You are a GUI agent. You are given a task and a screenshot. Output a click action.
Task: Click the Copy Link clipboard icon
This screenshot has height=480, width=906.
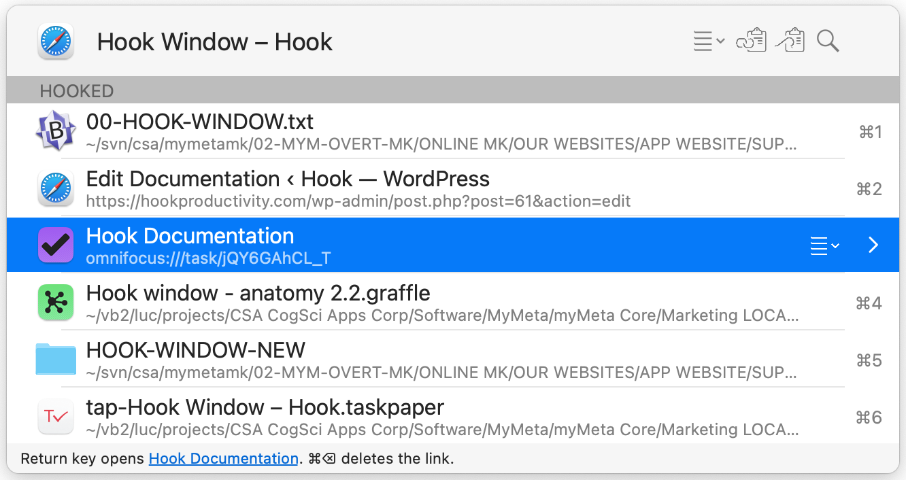[x=752, y=41]
